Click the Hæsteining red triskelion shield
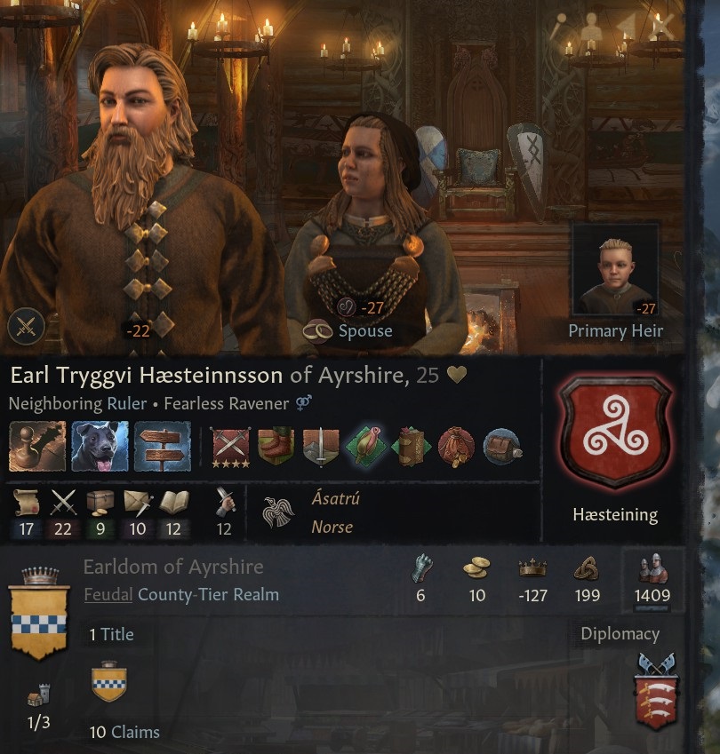 [615, 432]
